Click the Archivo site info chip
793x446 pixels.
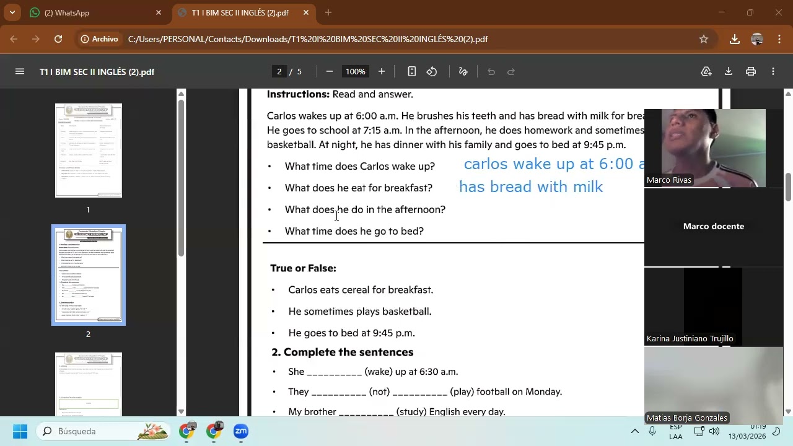[x=99, y=39]
